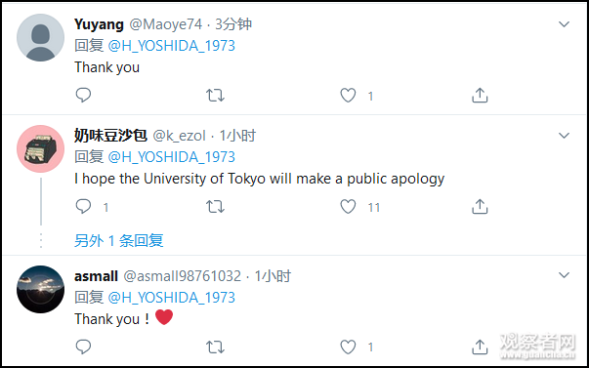This screenshot has width=589, height=368.
Task: Open more options chevron on Yuyang's tweet
Action: click(564, 24)
